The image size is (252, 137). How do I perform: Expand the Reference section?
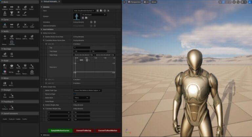[42, 135]
